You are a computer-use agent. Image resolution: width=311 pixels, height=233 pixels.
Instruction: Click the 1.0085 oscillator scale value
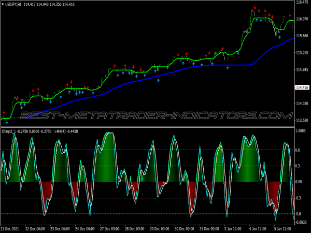(301, 131)
